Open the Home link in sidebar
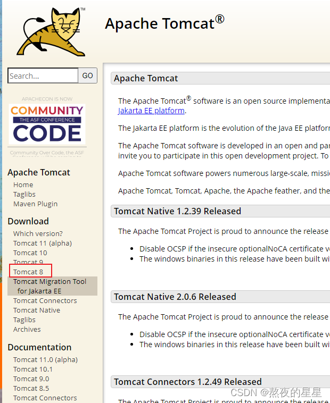330x403 pixels. (23, 185)
